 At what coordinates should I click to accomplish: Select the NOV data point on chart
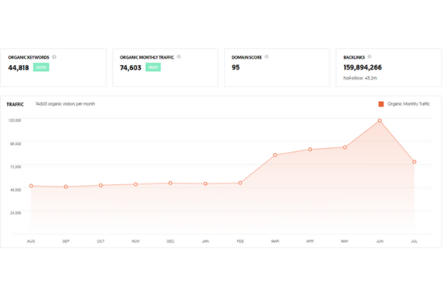point(135,184)
